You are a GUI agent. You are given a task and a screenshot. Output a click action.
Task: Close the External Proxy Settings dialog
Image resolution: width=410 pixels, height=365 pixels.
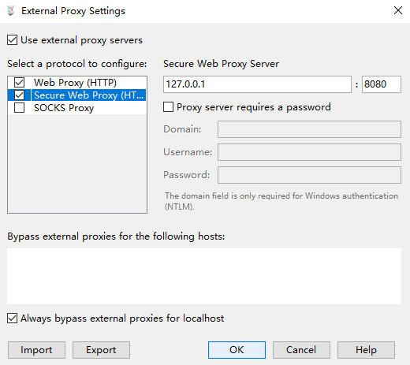pyautogui.click(x=398, y=10)
